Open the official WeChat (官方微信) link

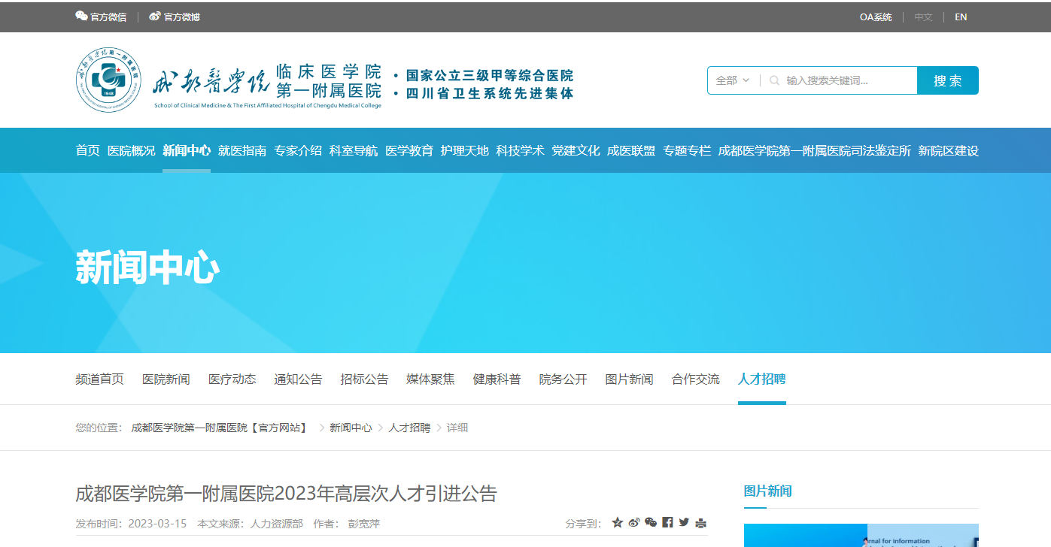coord(101,17)
